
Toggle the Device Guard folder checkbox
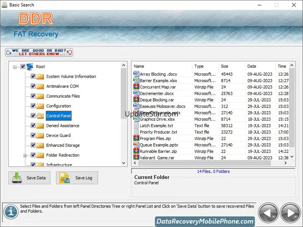[x=33, y=135]
